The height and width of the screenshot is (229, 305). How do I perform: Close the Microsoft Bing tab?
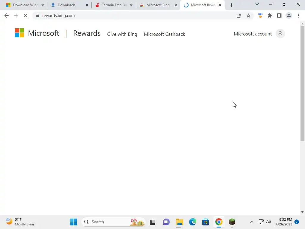(x=176, y=5)
